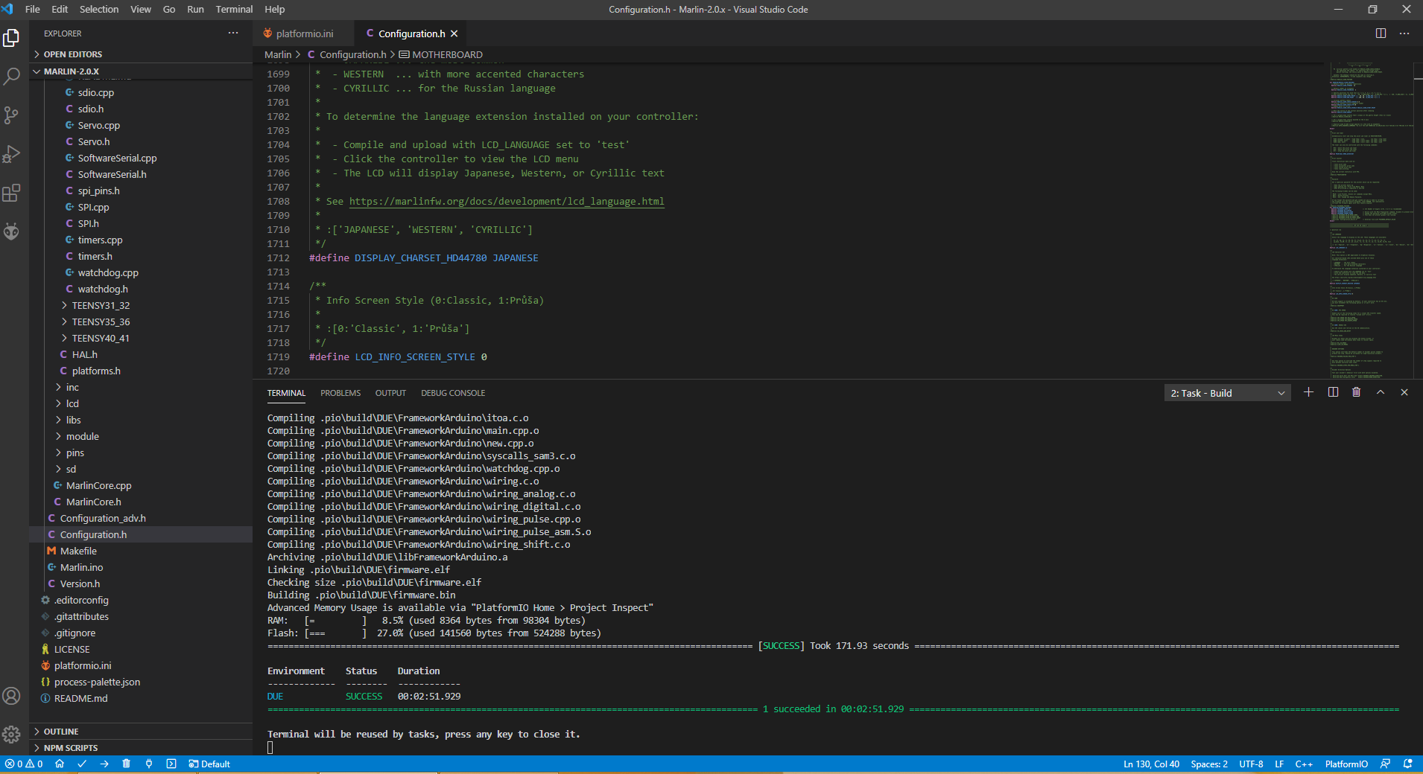Viewport: 1423px width, 774px height.
Task: Expand the OUTLINE section
Action: (x=61, y=732)
